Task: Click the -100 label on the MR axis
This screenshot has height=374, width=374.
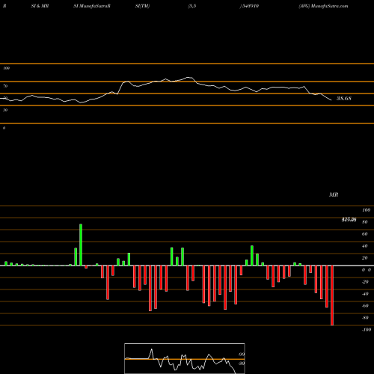Action: [367, 330]
